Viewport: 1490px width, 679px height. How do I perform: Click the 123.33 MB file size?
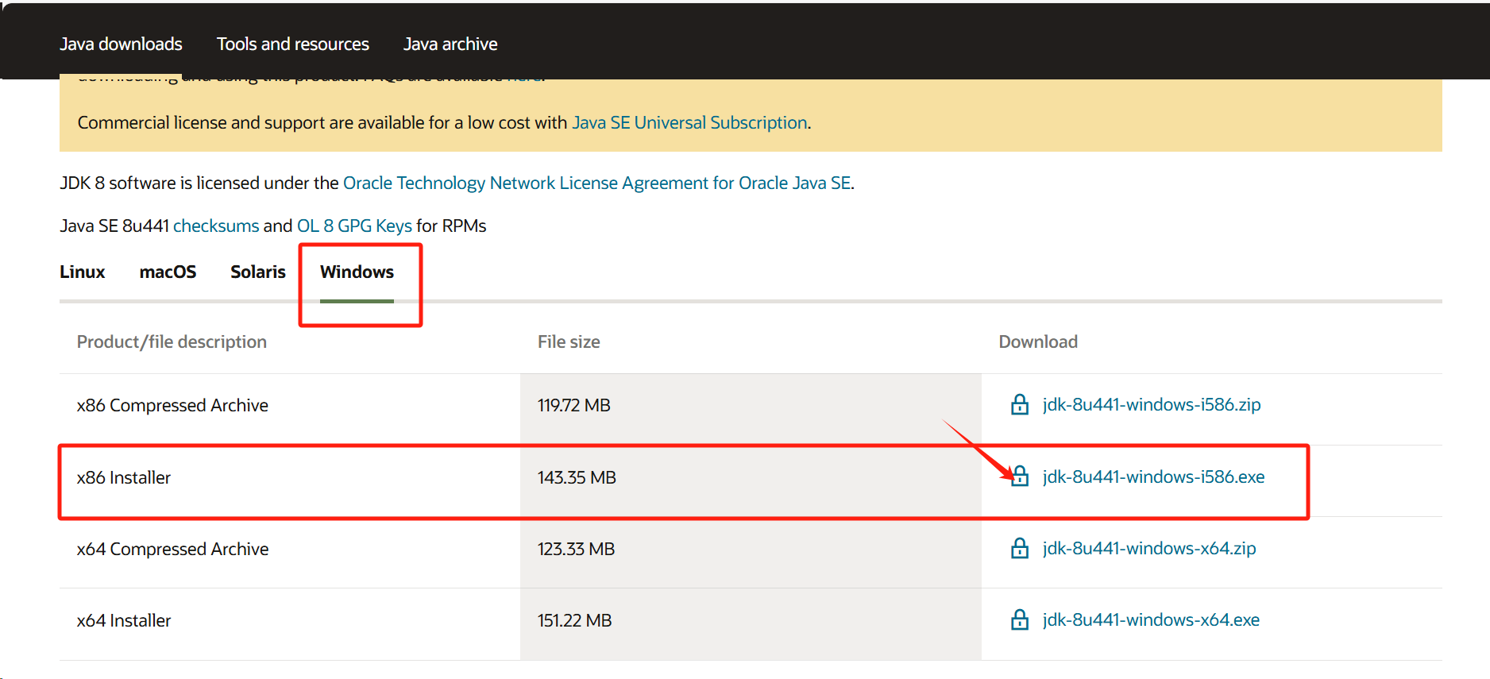click(x=576, y=550)
